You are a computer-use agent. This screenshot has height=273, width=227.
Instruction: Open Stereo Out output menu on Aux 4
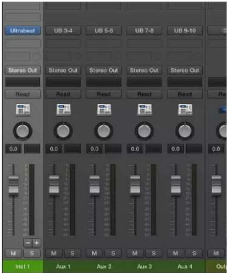click(x=185, y=70)
